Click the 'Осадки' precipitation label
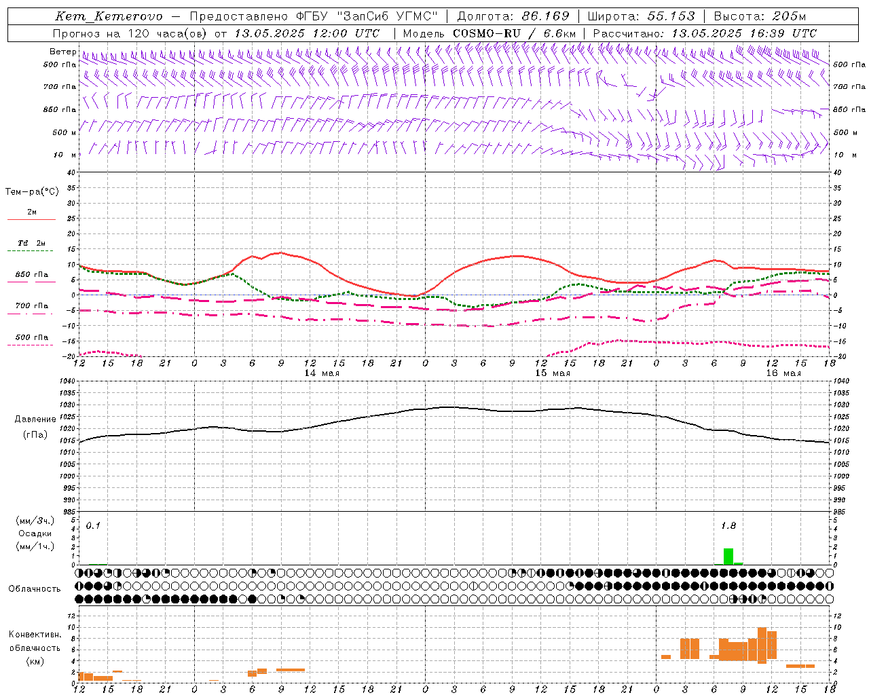The width and height of the screenshot is (869, 695). (35, 533)
